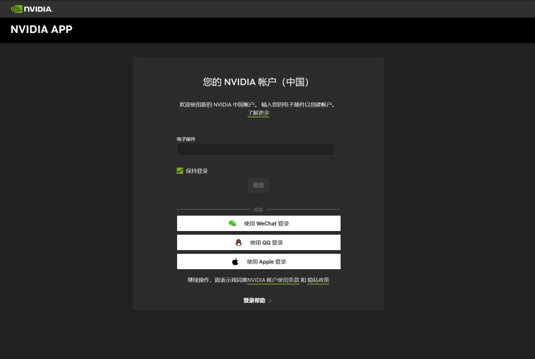Click the arrow next to 登录帮助
Screen dimensions: 535x359
click(x=270, y=301)
